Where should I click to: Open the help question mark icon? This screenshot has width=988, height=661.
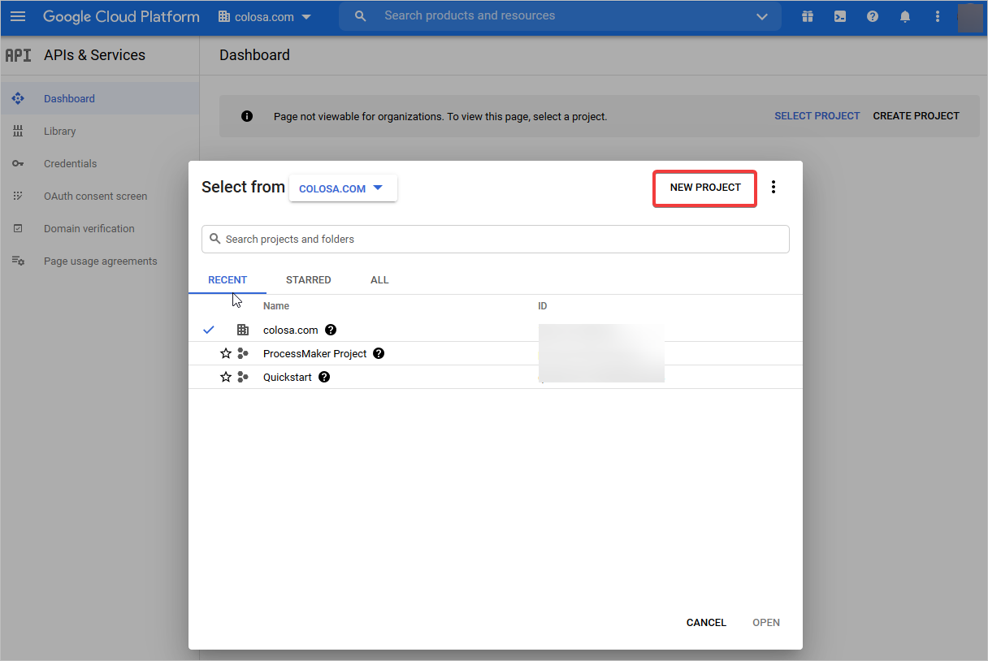point(873,16)
